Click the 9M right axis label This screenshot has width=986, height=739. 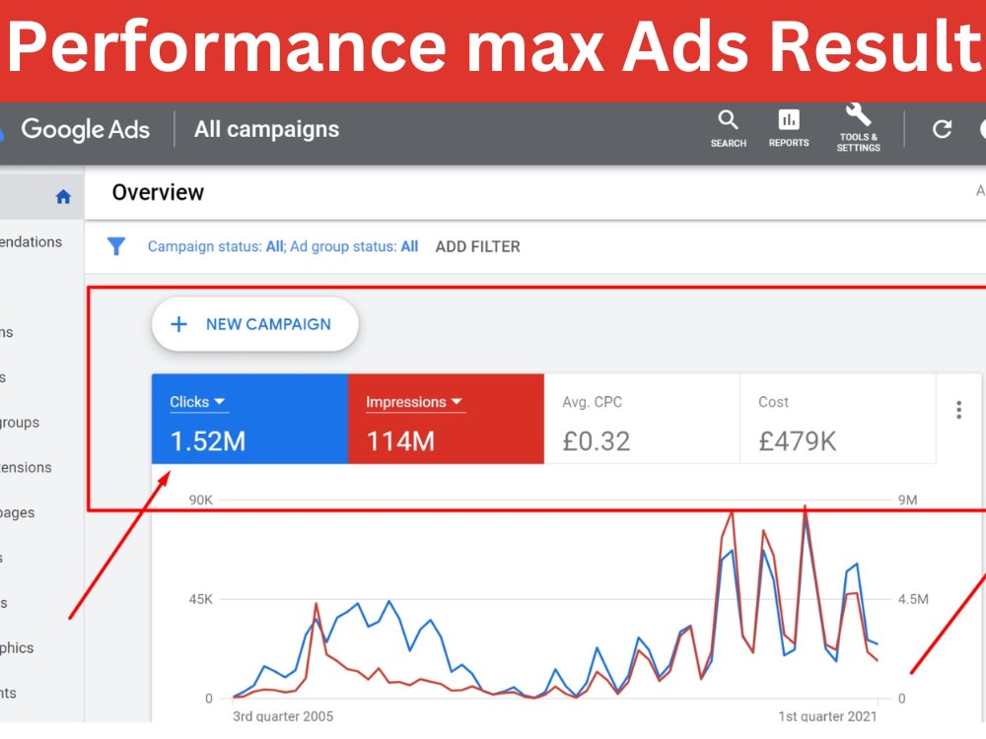tap(907, 501)
